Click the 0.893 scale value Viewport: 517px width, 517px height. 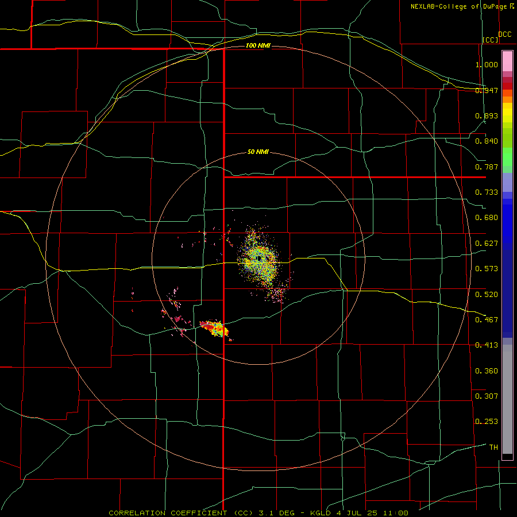click(x=487, y=115)
